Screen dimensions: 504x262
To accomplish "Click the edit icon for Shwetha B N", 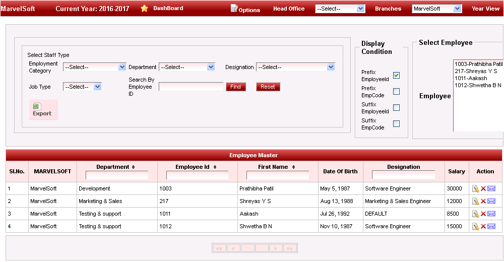I will click(x=475, y=226).
